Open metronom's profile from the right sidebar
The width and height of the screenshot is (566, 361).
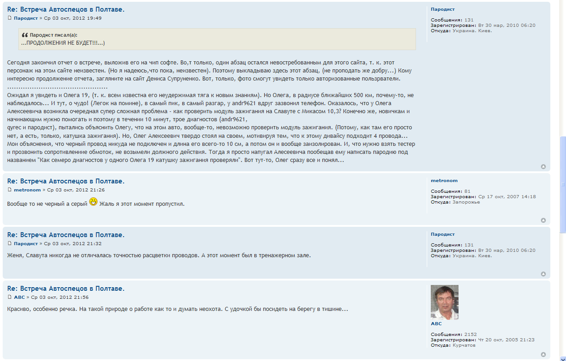tap(444, 181)
